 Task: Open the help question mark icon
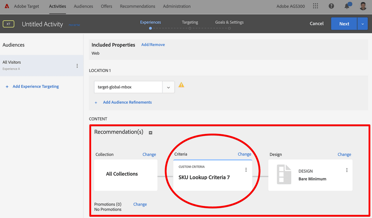(x=331, y=6)
